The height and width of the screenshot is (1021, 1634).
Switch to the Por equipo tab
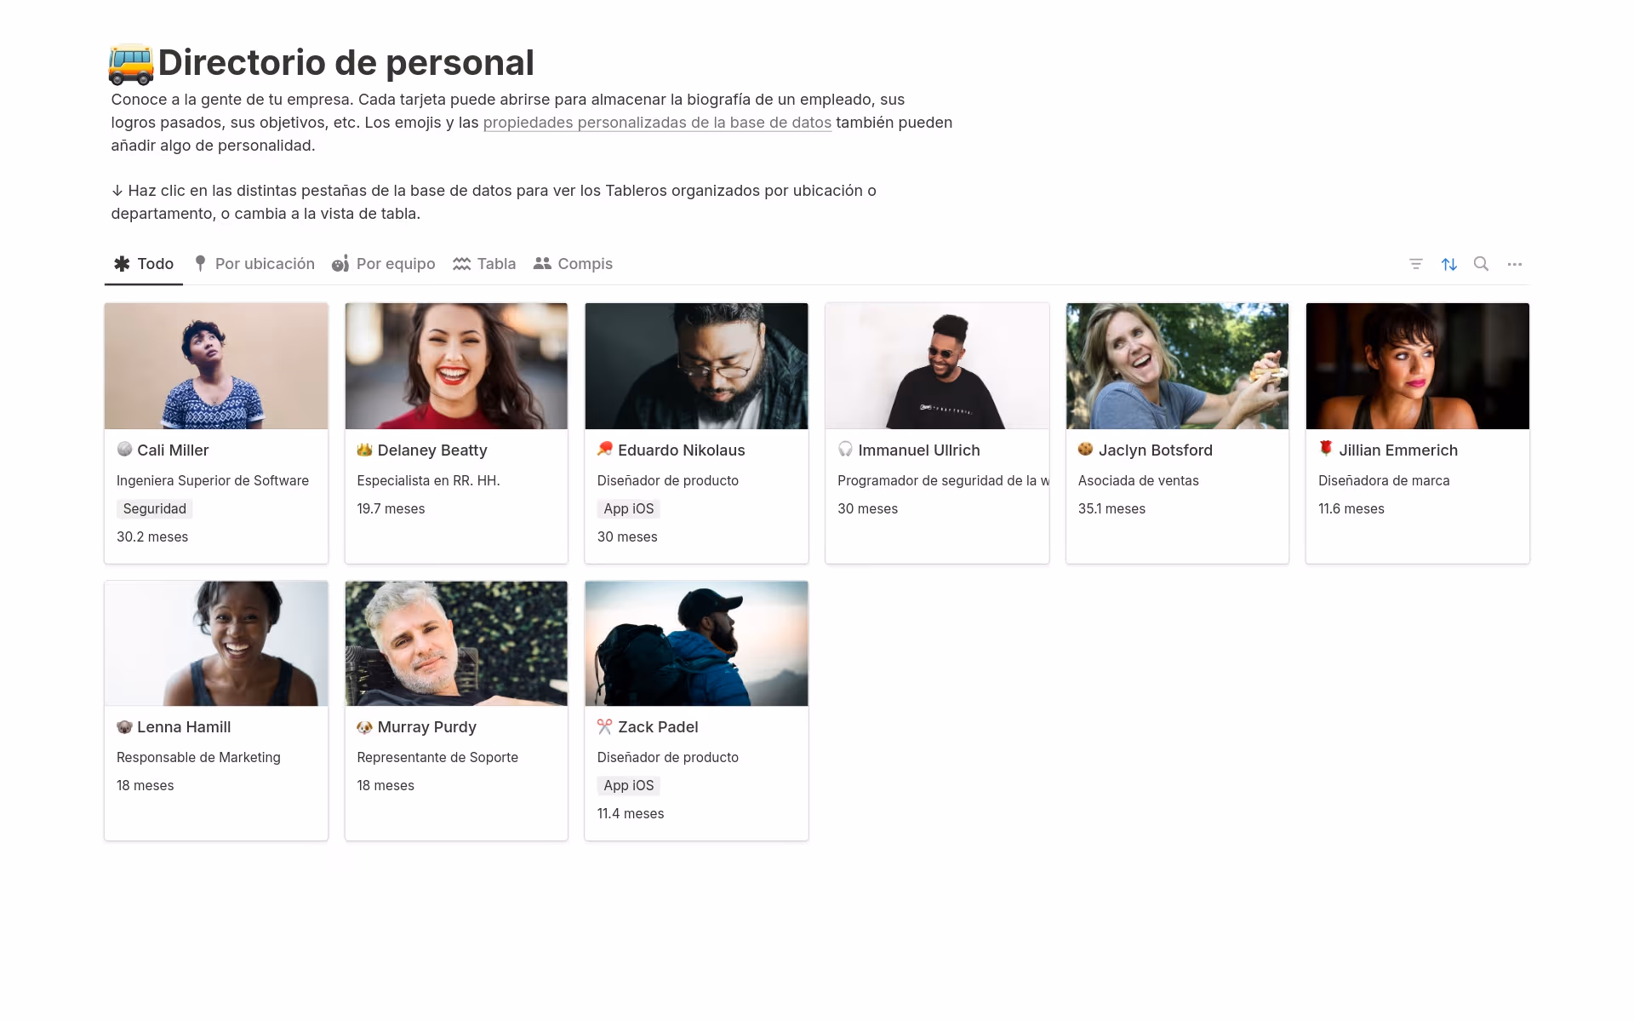[x=384, y=264]
